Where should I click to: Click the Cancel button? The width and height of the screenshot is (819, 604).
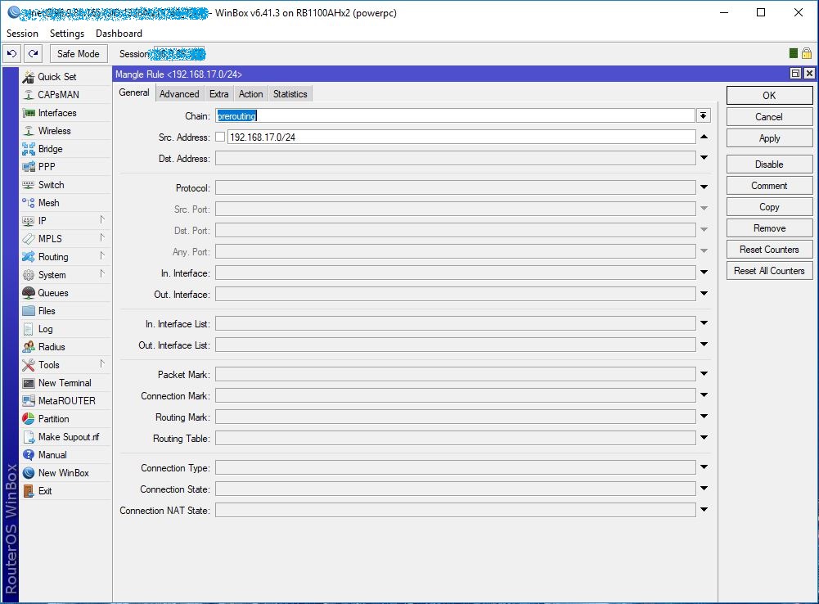(769, 117)
